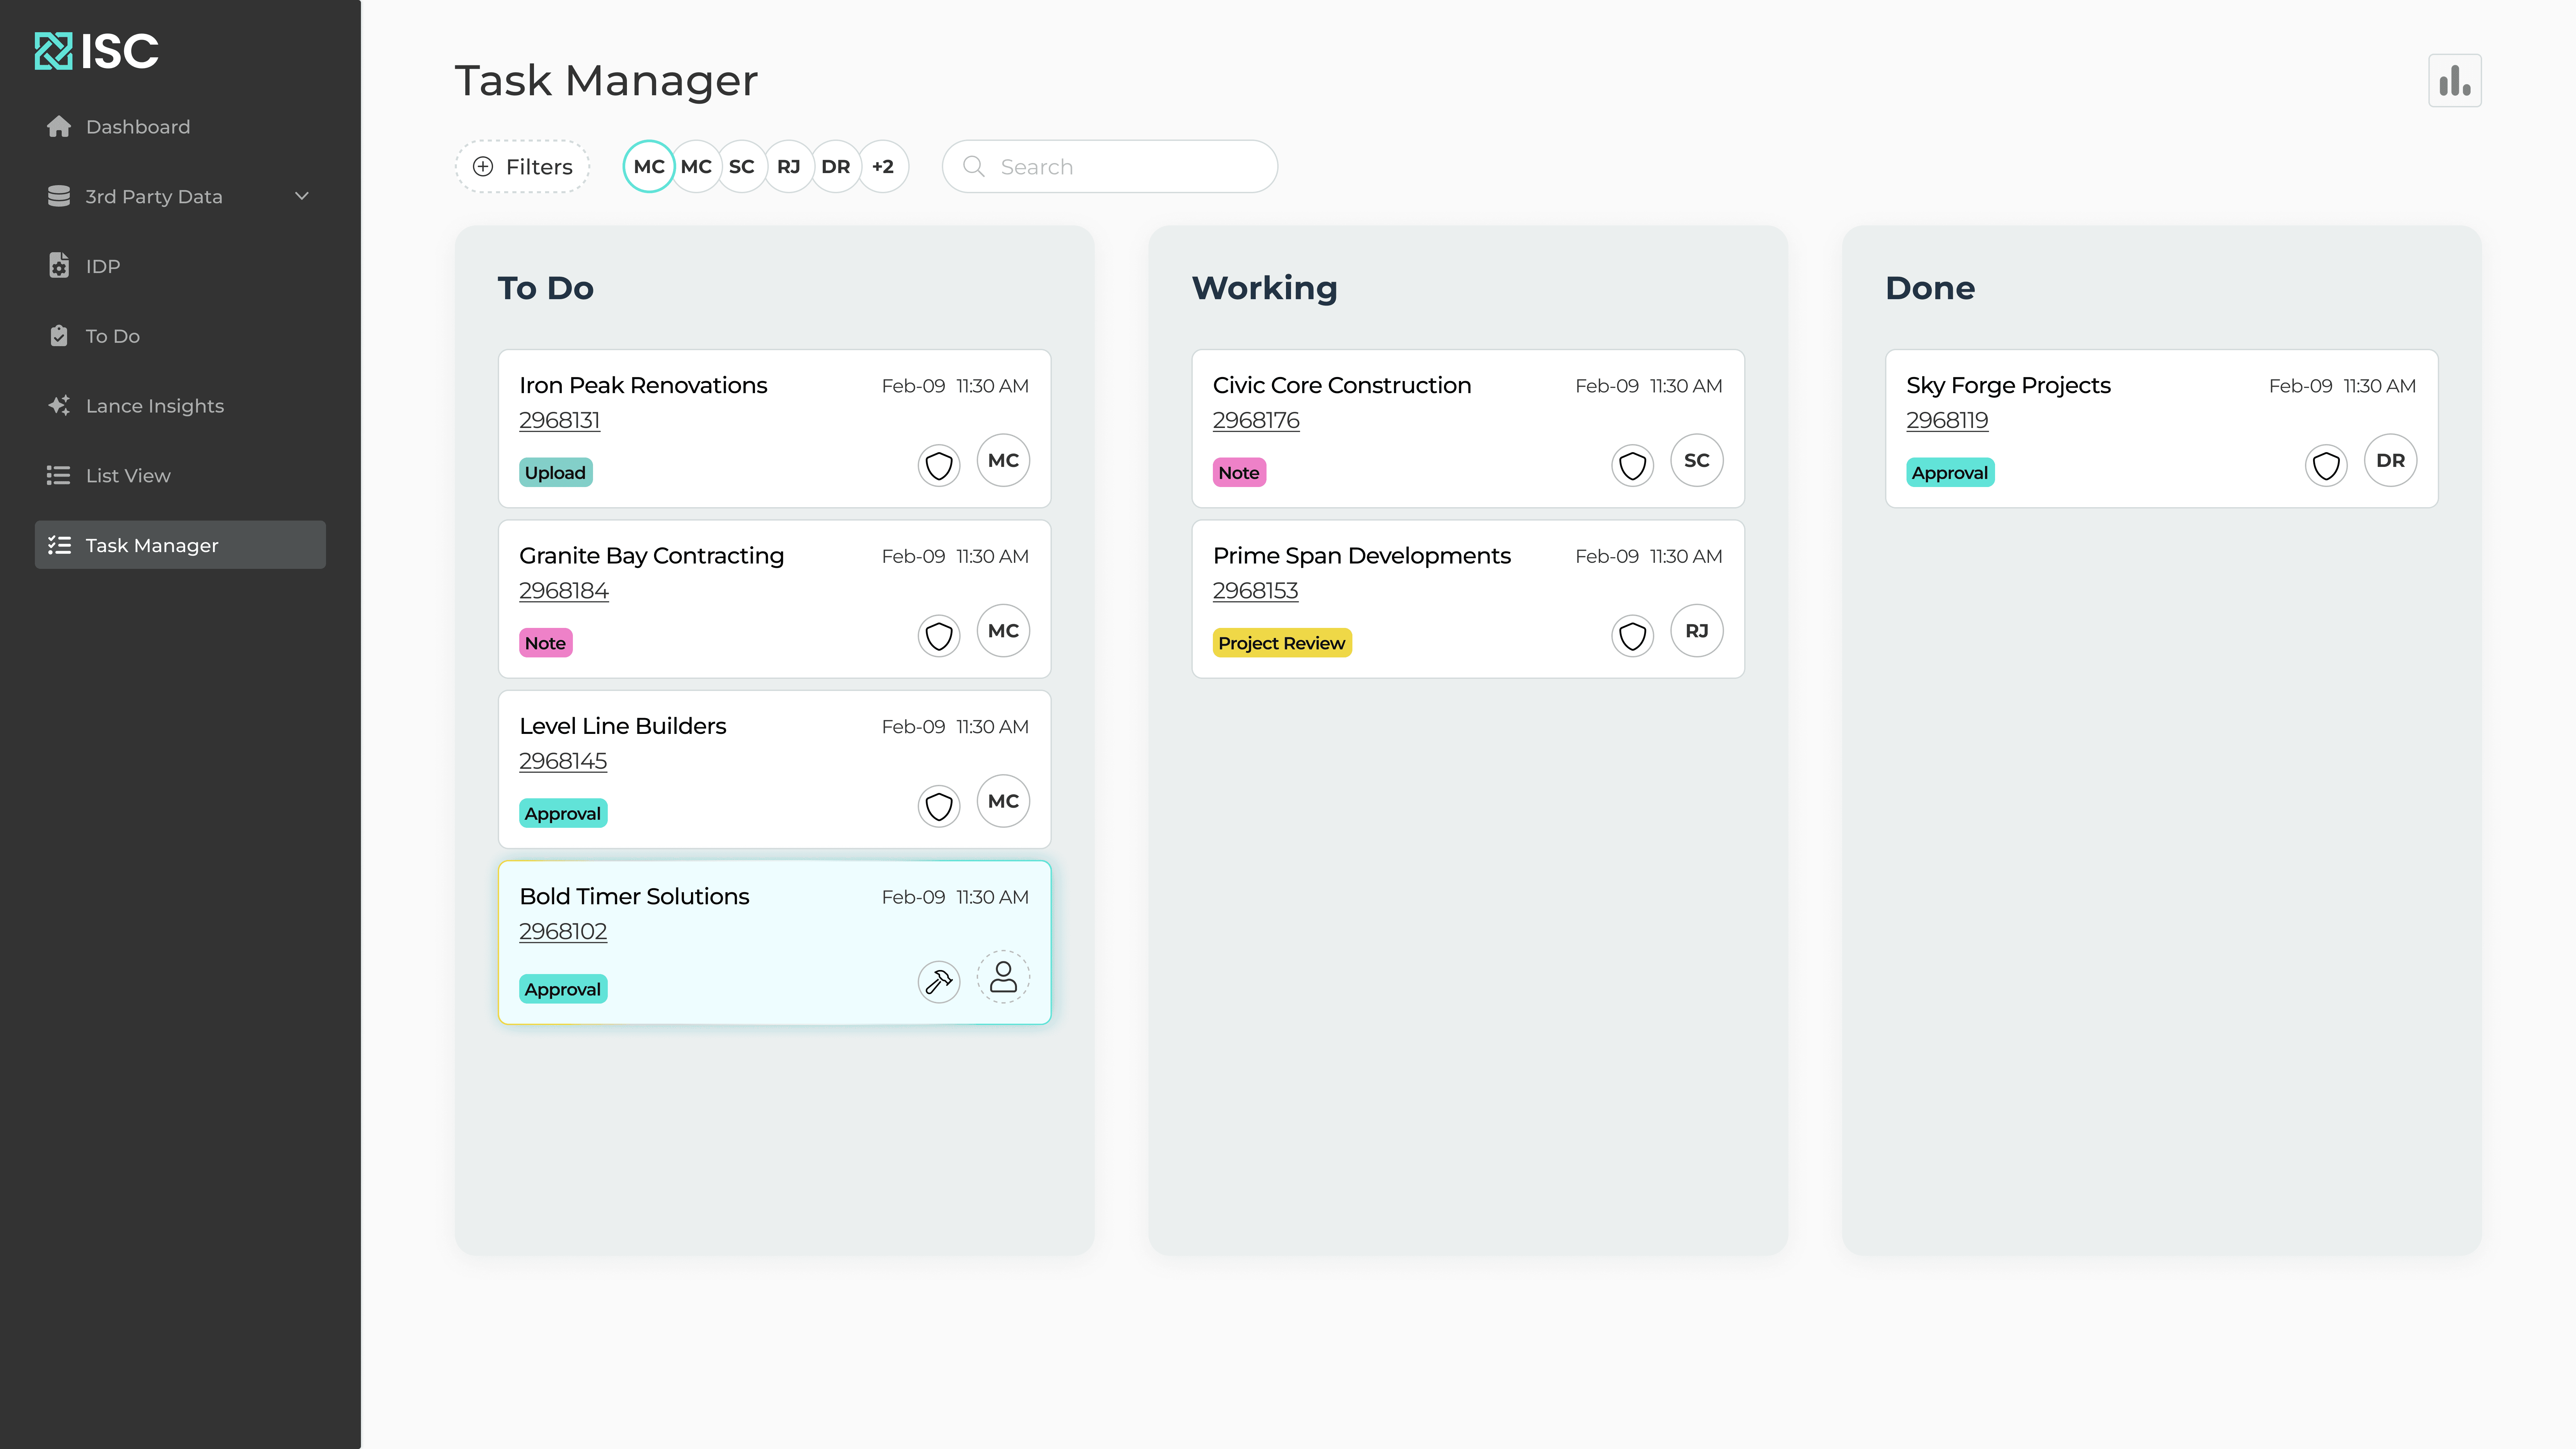This screenshot has width=2576, height=1449.
Task: Click hammer icon on Bold Timer Solutions card
Action: click(939, 982)
